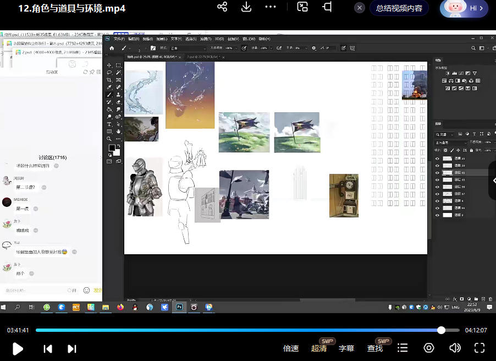This screenshot has height=361, width=496.
Task: Skip to the next video
Action: [x=71, y=348]
